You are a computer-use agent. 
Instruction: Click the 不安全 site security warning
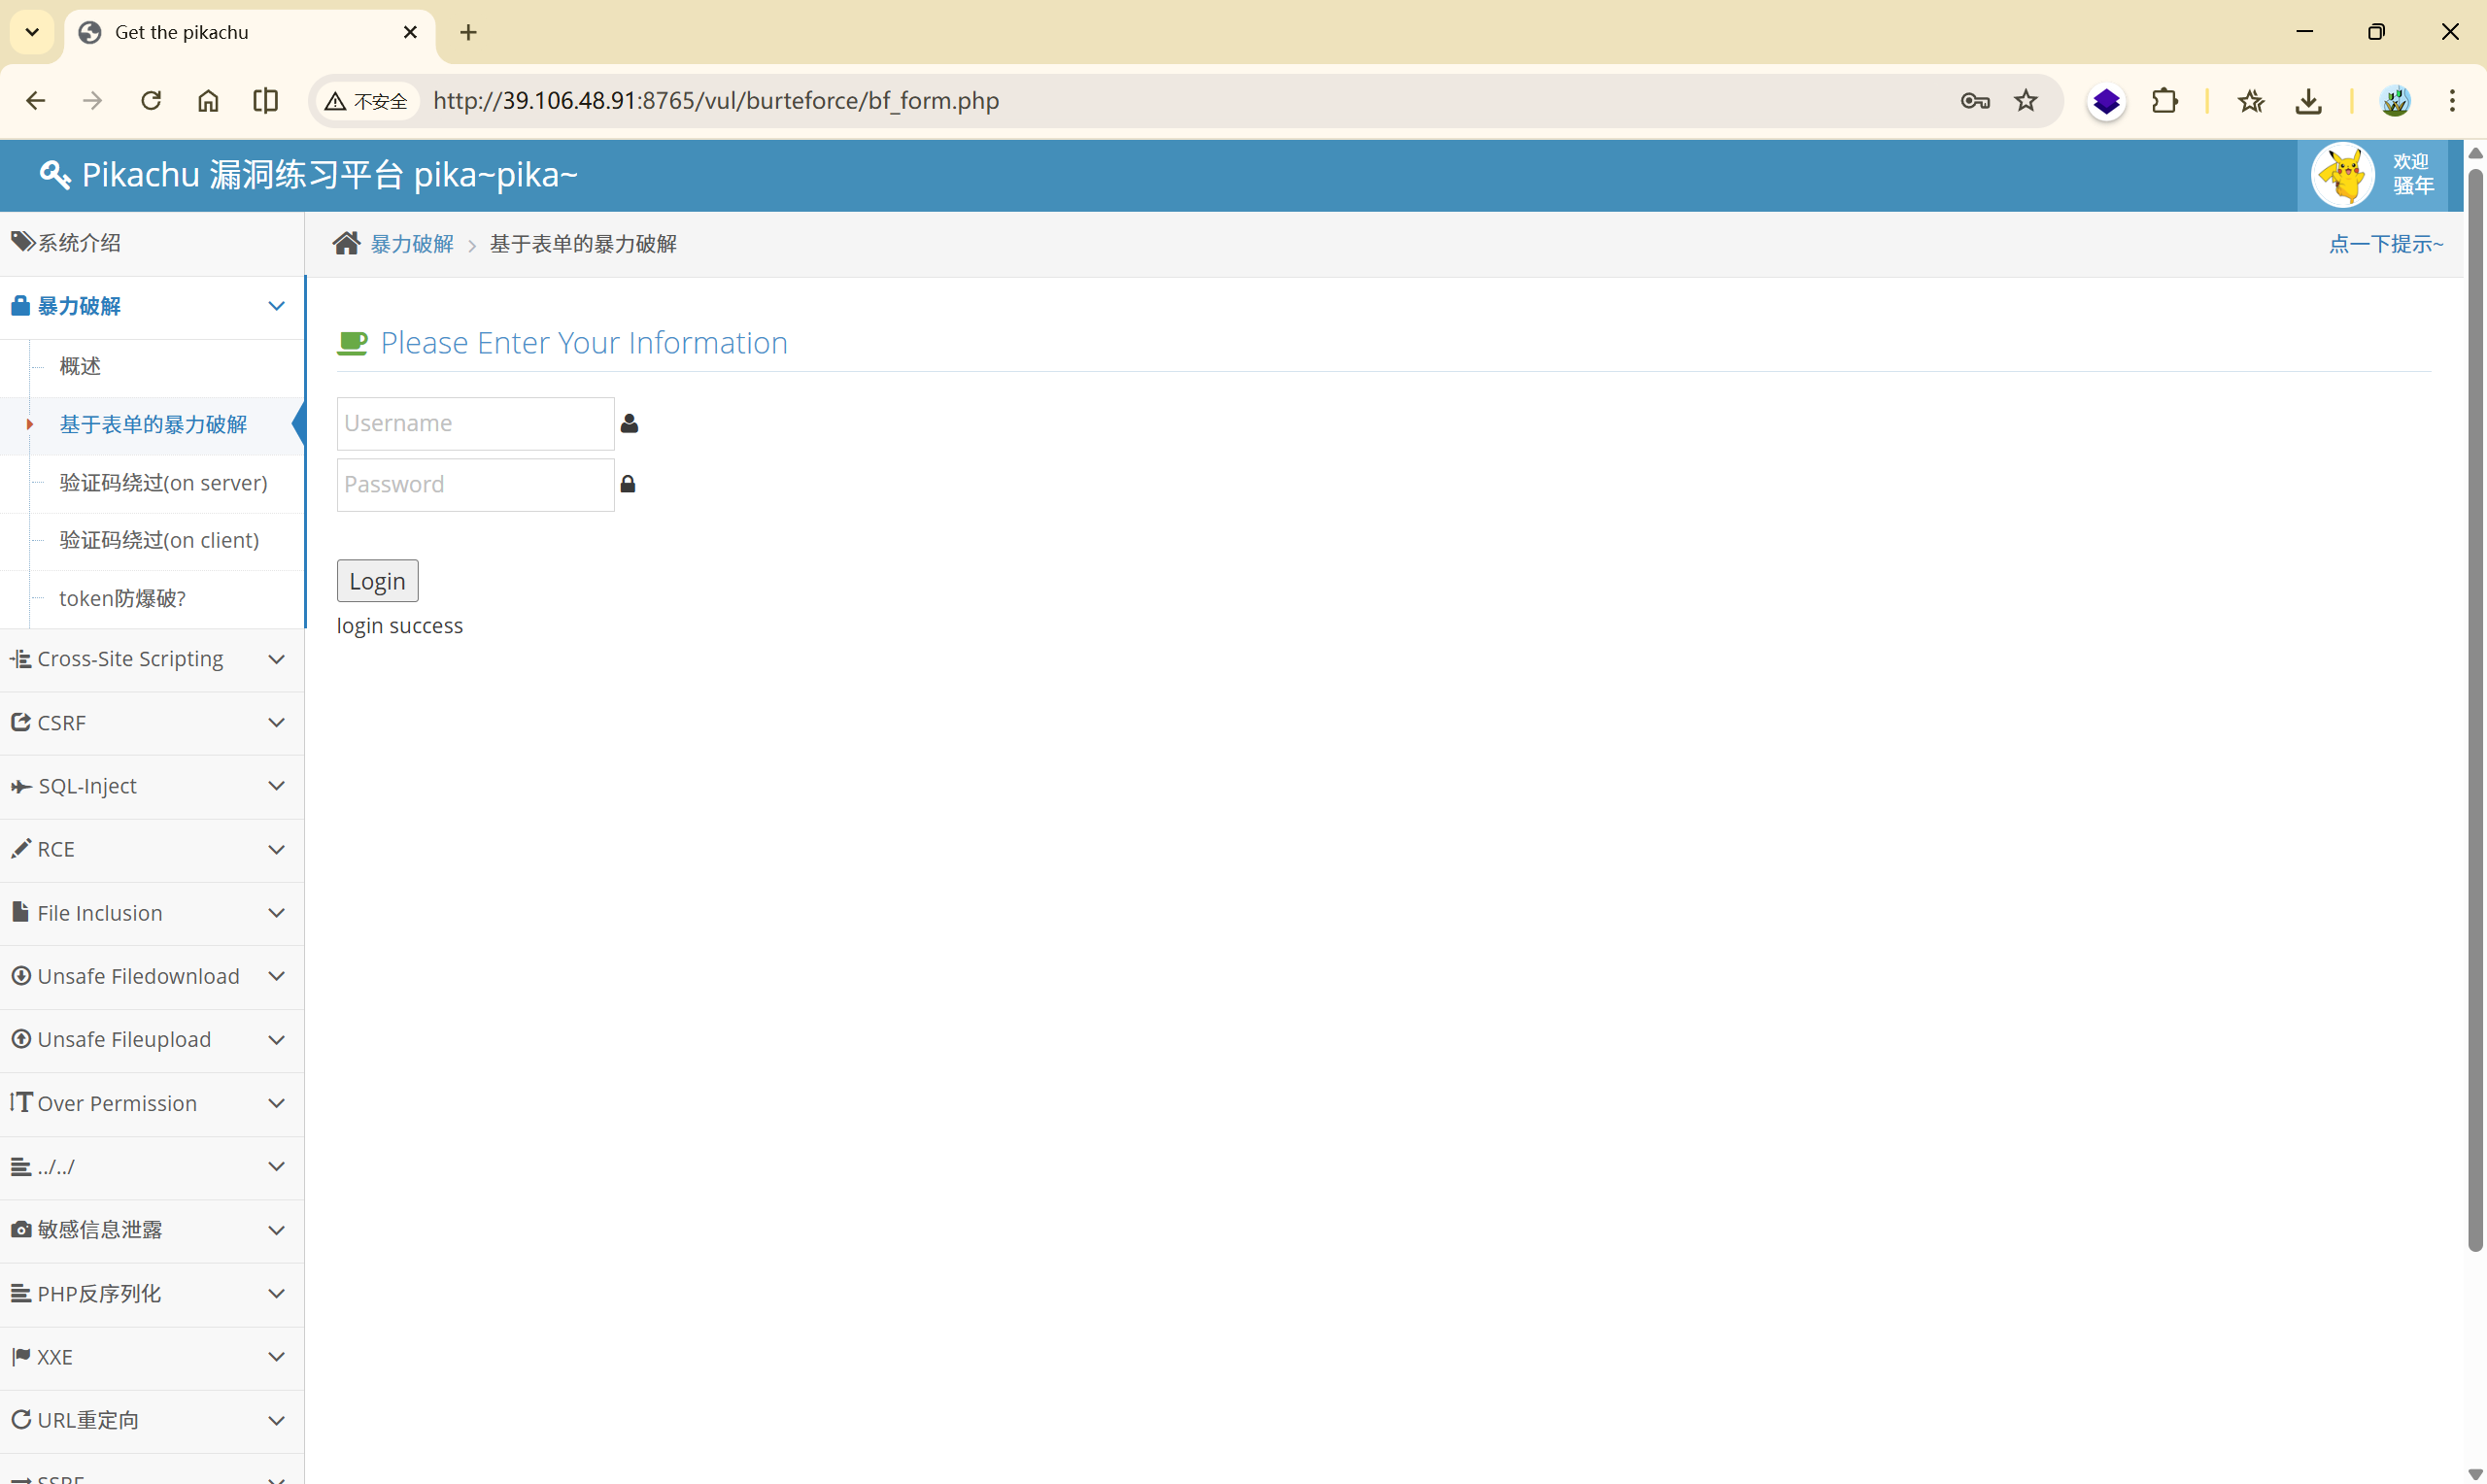[x=366, y=101]
